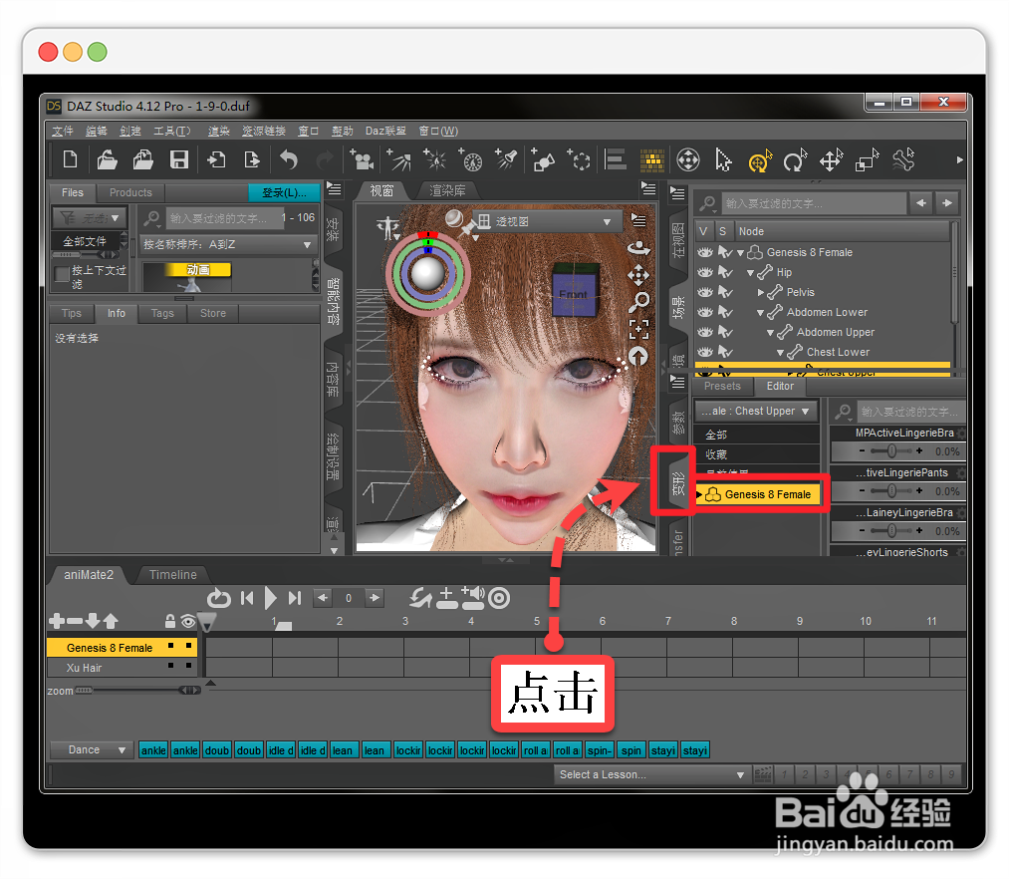Click the Create new camera icon

[x=362, y=159]
